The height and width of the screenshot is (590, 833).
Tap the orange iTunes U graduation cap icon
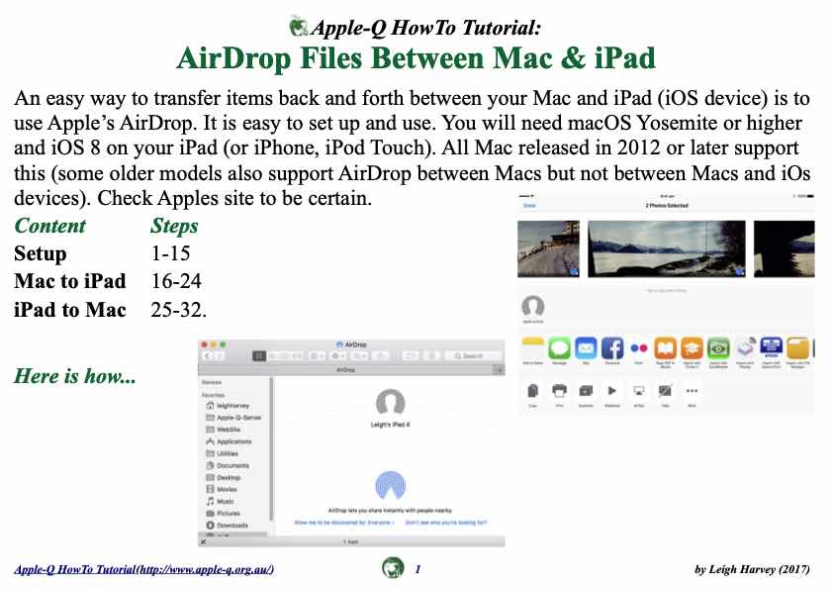coord(692,348)
